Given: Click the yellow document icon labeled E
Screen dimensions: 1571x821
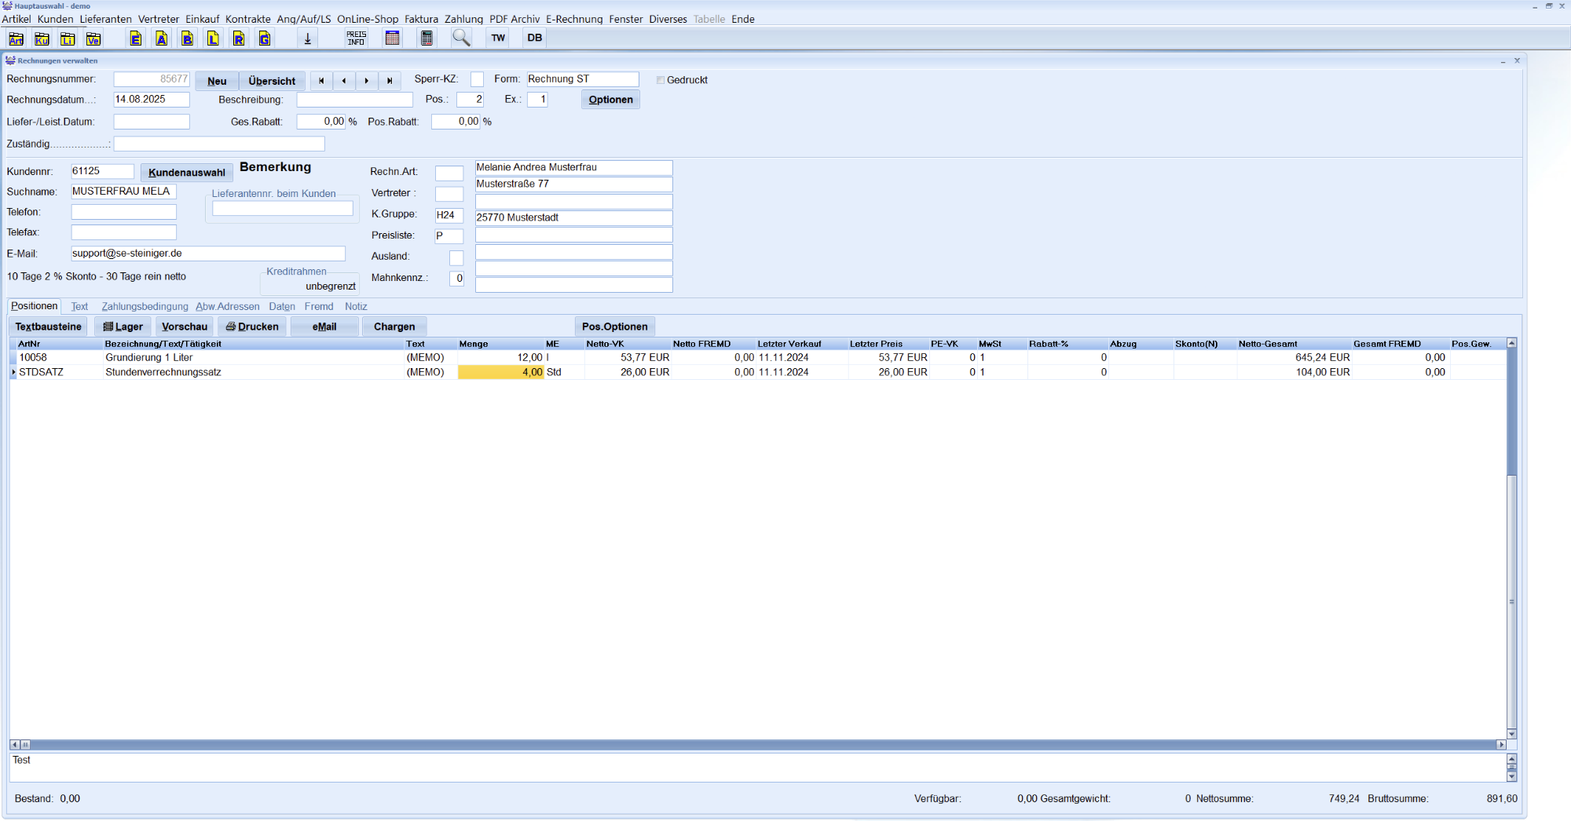Looking at the screenshot, I should pos(136,38).
